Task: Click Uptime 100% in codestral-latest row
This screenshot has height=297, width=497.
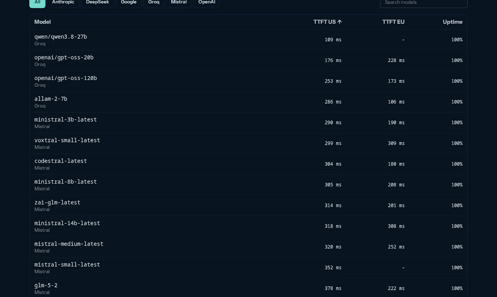Action: (457, 164)
